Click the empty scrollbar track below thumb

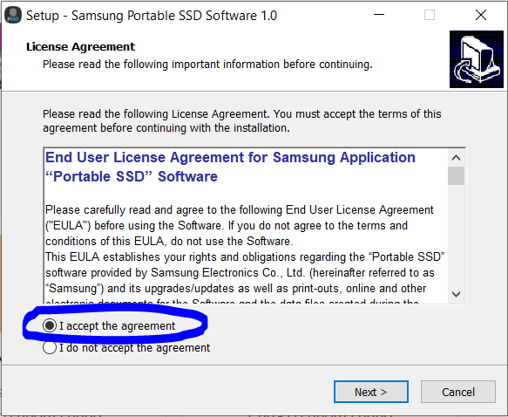click(456, 235)
